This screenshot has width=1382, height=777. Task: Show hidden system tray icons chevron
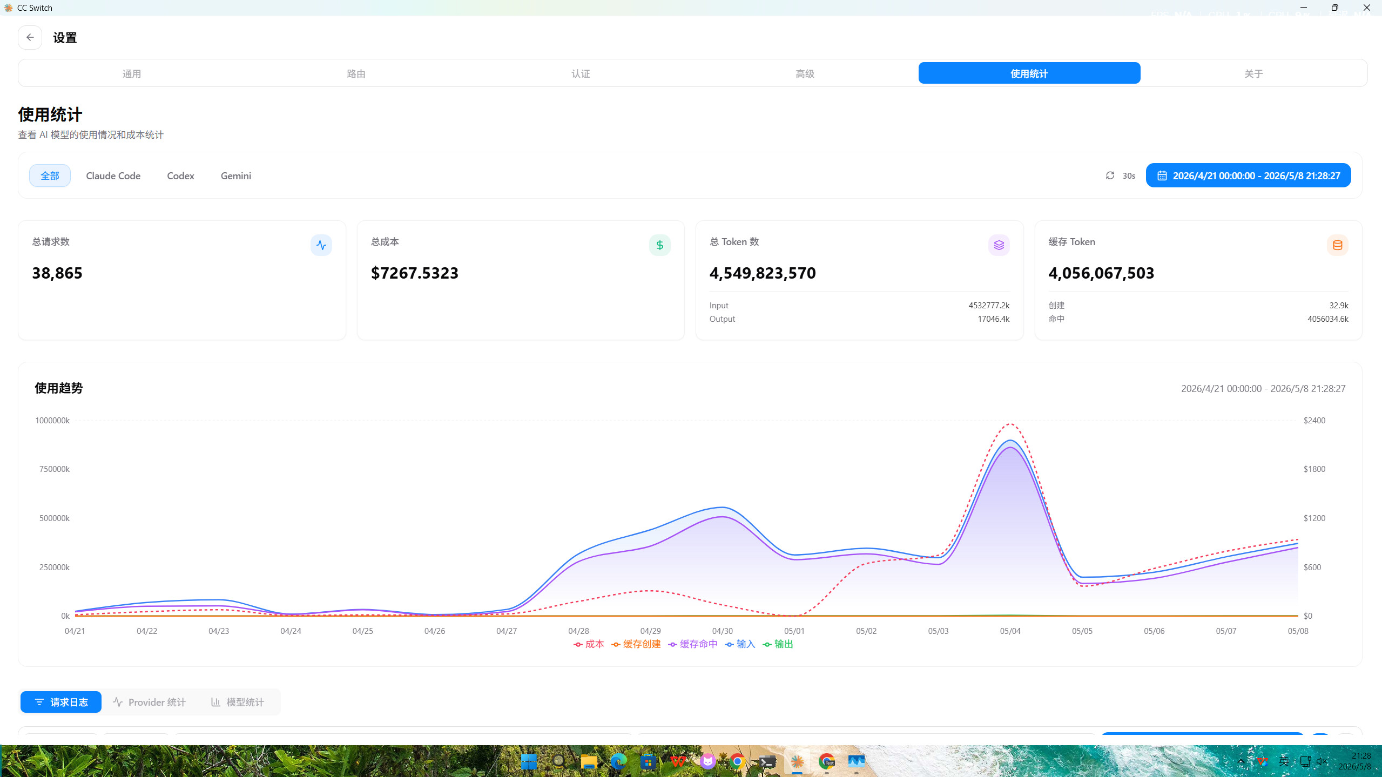pyautogui.click(x=1241, y=761)
